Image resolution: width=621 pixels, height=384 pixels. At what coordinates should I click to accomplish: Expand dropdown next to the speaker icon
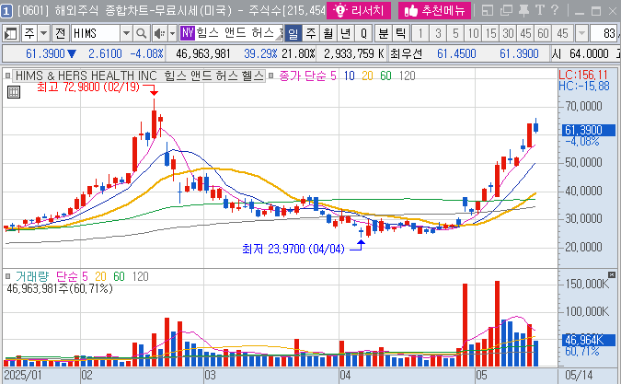172,34
